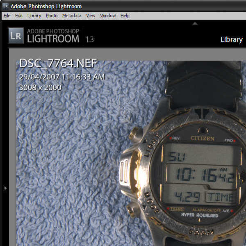Open the File menu

(7, 16)
